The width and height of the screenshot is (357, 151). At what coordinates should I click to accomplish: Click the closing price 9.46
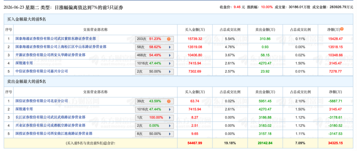[237, 7]
